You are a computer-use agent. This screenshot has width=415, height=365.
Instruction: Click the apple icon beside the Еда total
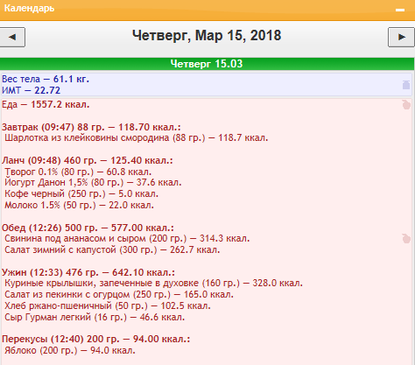[x=406, y=104]
